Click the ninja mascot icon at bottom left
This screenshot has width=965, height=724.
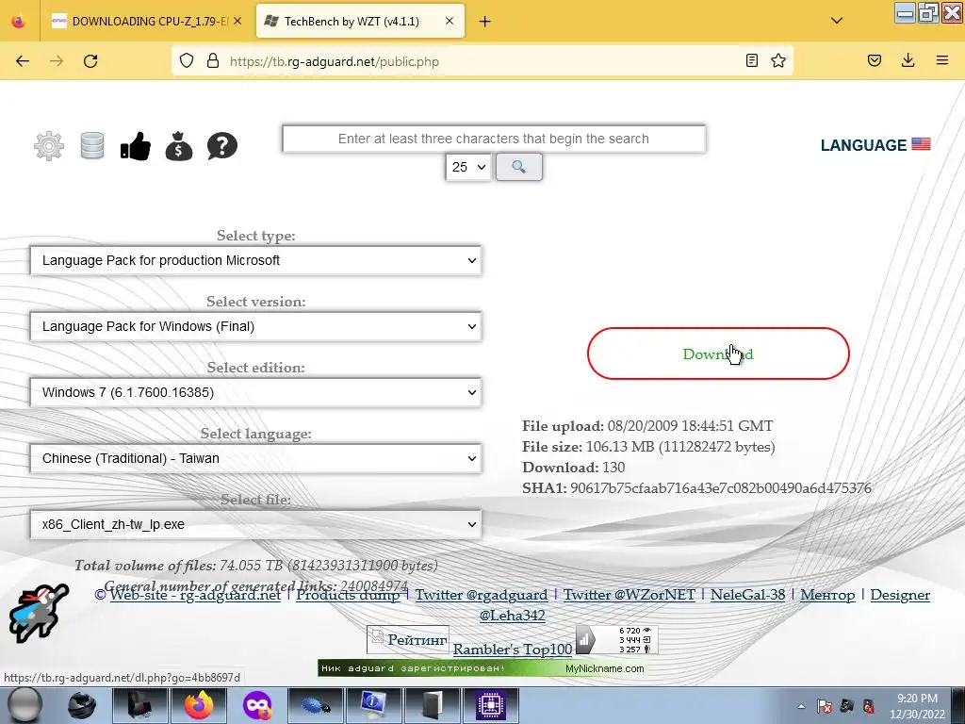click(38, 613)
